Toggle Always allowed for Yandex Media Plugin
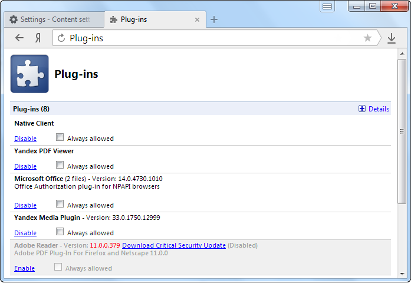The height and width of the screenshot is (283, 411). coord(60,231)
